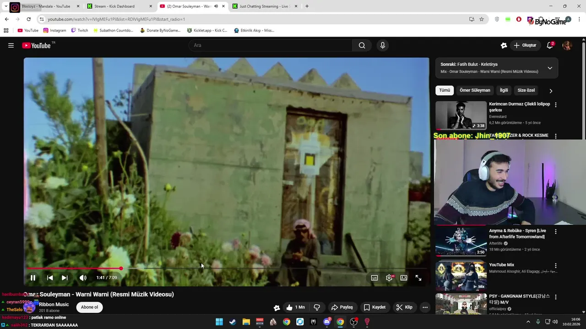Open options for PSY Gangnam Style video
This screenshot has height=329, width=586.
pyautogui.click(x=556, y=297)
